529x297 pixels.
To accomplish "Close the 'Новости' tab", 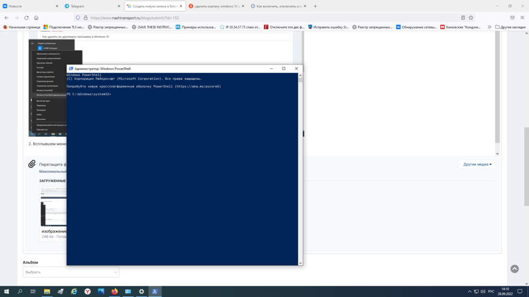I will click(57, 6).
